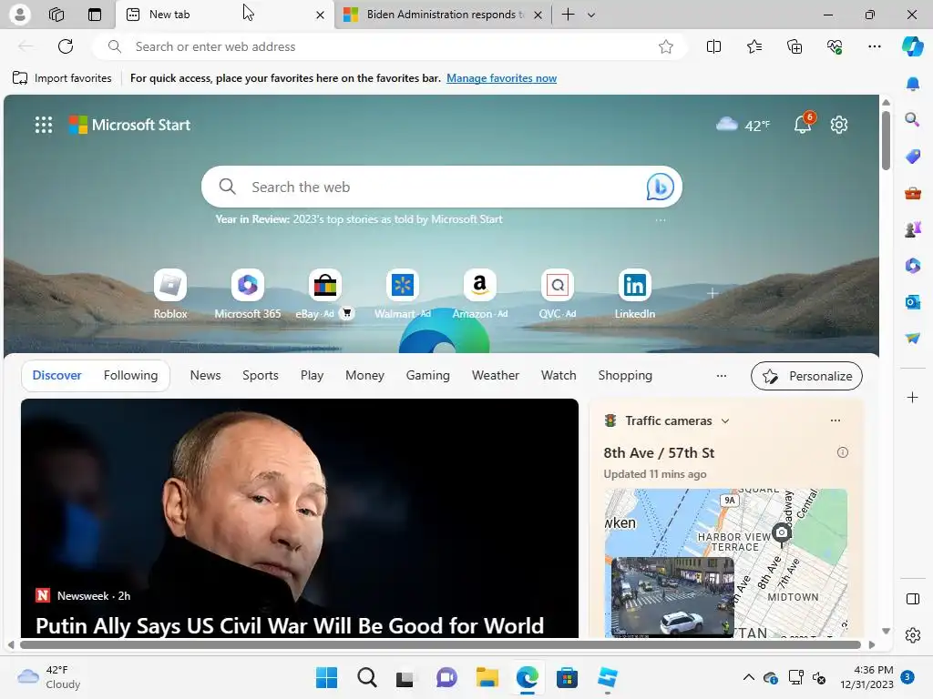The image size is (933, 699).
Task: Toggle the sidebar visibility button
Action: (913, 599)
